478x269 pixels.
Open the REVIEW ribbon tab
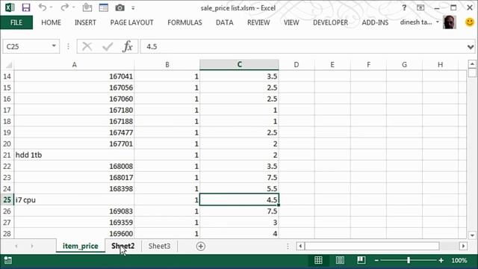point(258,22)
